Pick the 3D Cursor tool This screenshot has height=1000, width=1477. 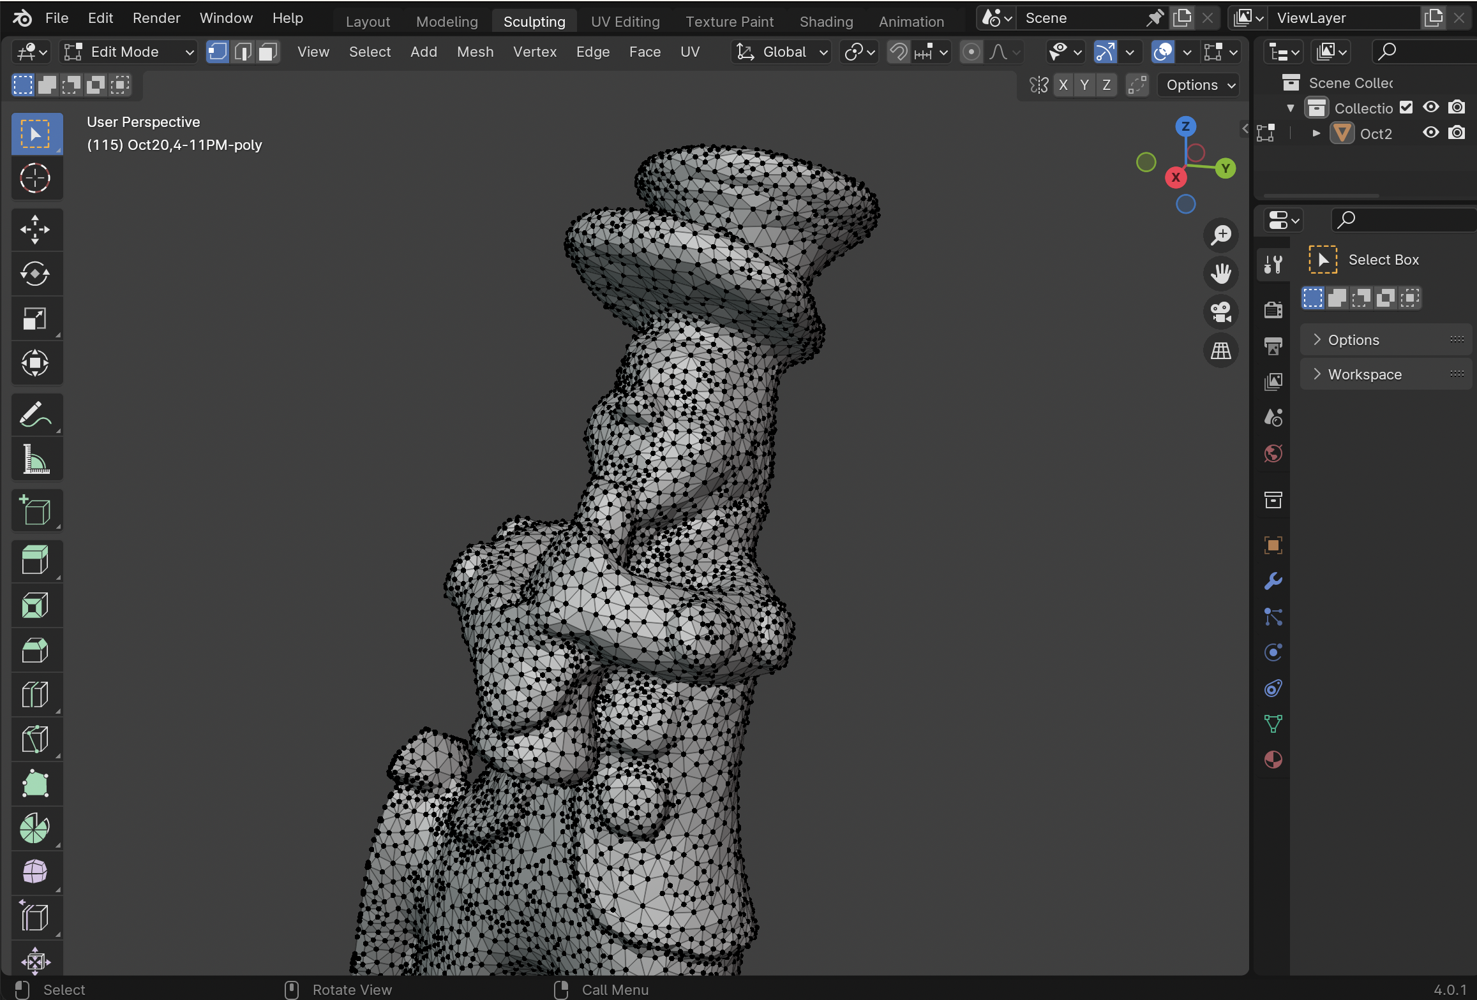35,178
